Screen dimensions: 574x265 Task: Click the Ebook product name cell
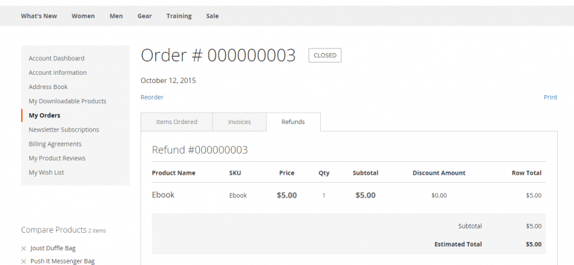pos(163,195)
